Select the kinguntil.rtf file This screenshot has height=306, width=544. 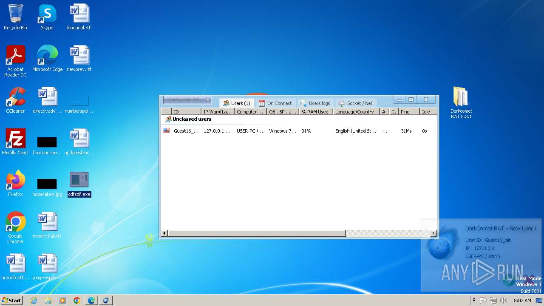79,17
